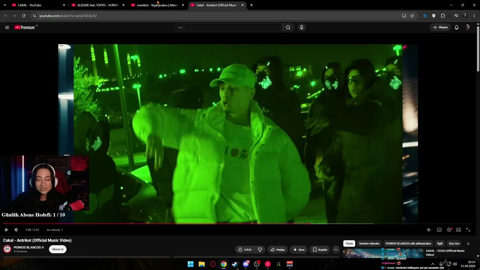Open the Extensions puzzle menu

click(x=443, y=16)
